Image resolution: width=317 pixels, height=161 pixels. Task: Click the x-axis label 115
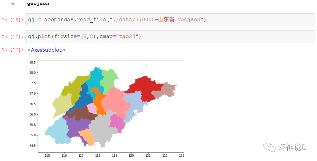47,155
